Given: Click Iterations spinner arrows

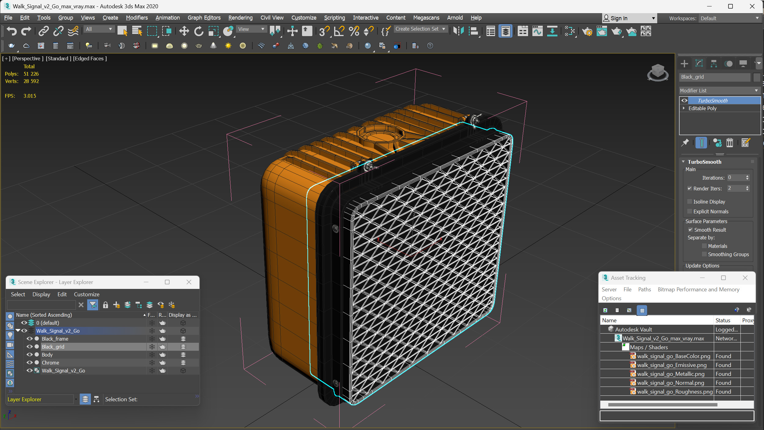Looking at the screenshot, I should 747,178.
